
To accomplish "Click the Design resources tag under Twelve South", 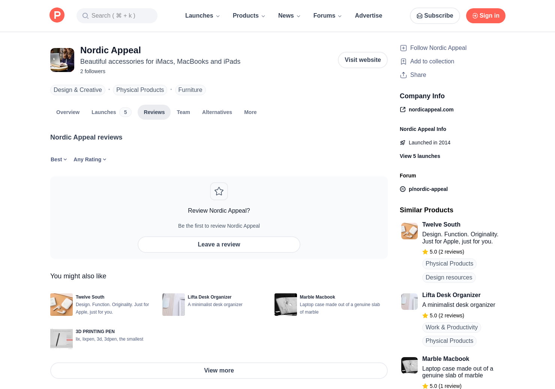I will tap(449, 278).
